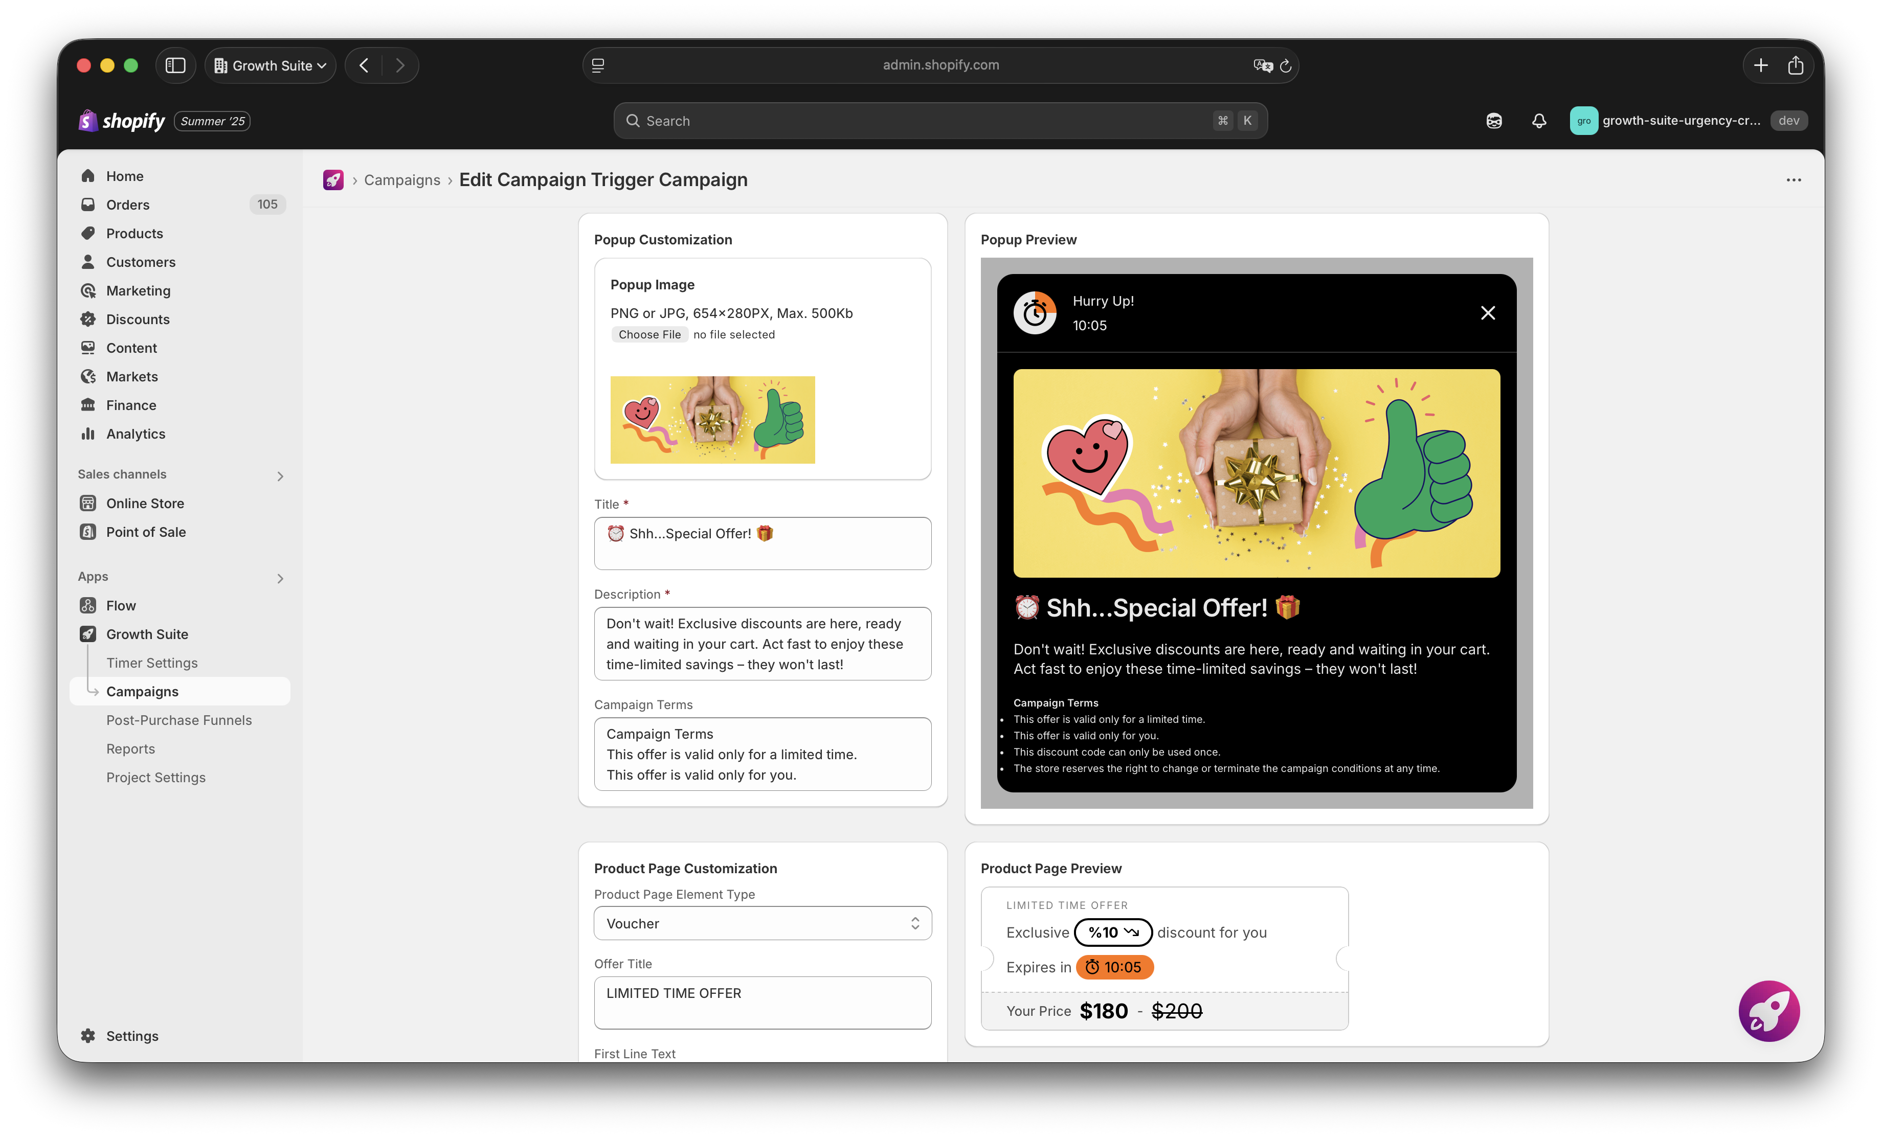
Task: Open Voucher element type dropdown
Action: pos(763,923)
